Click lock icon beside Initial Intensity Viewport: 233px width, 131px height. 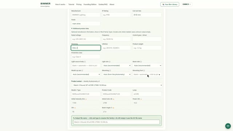[86, 99]
